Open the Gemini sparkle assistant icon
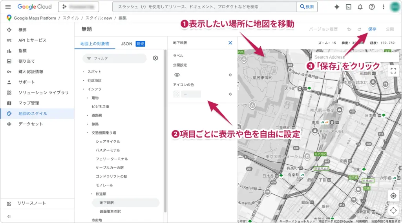Viewport: 402px width, 223px height. (x=337, y=7)
